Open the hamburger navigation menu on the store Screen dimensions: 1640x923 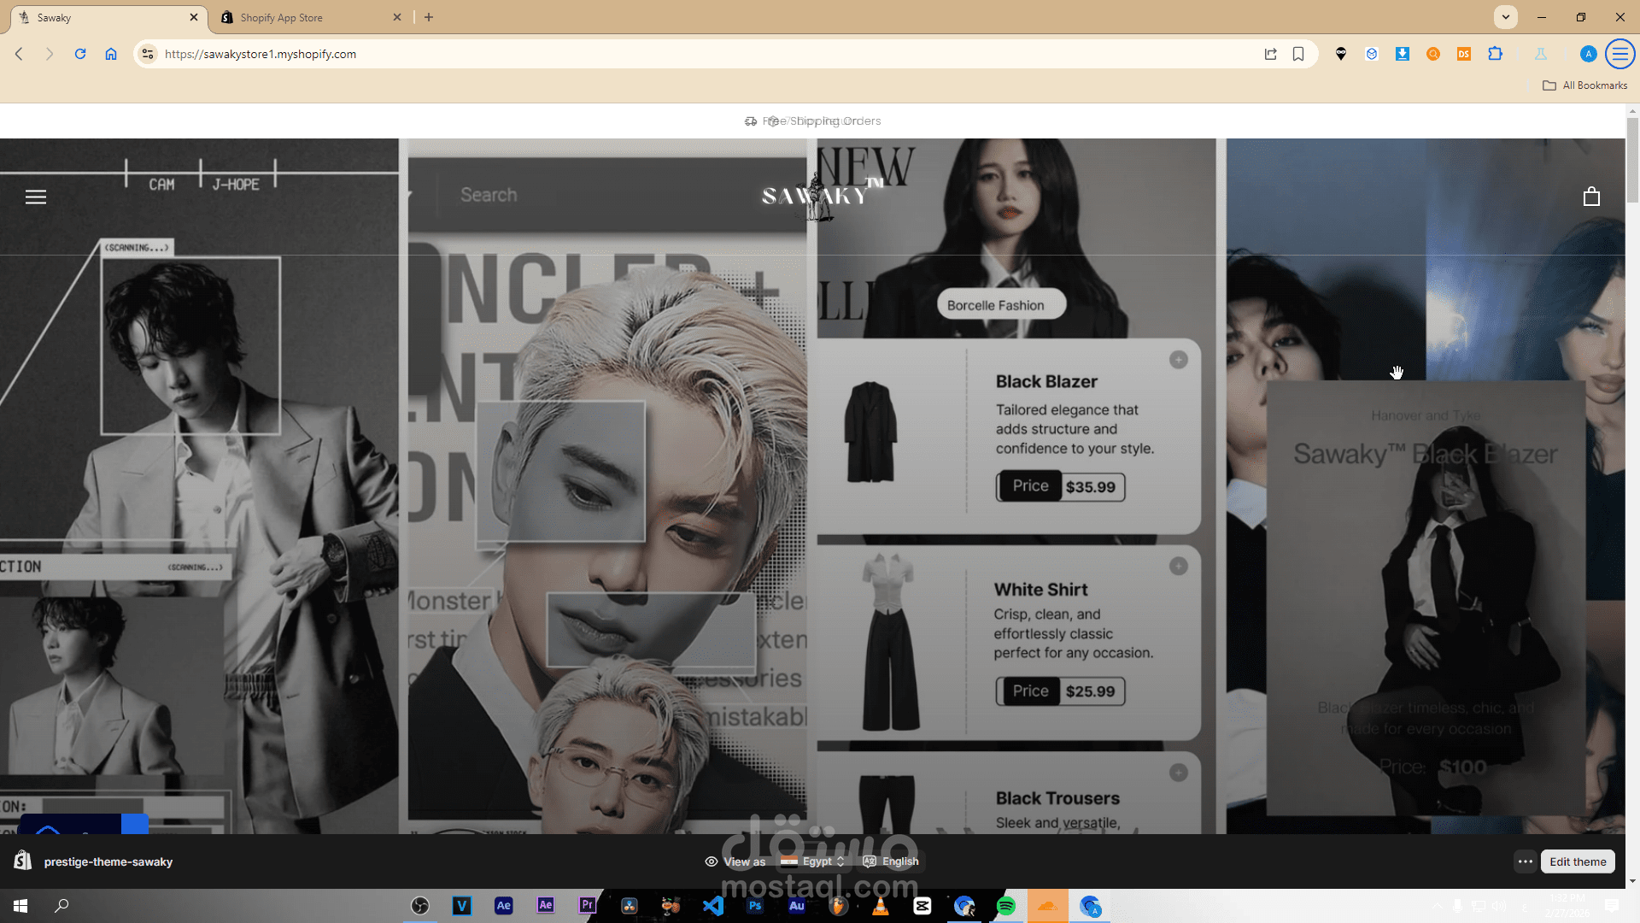[x=36, y=197]
